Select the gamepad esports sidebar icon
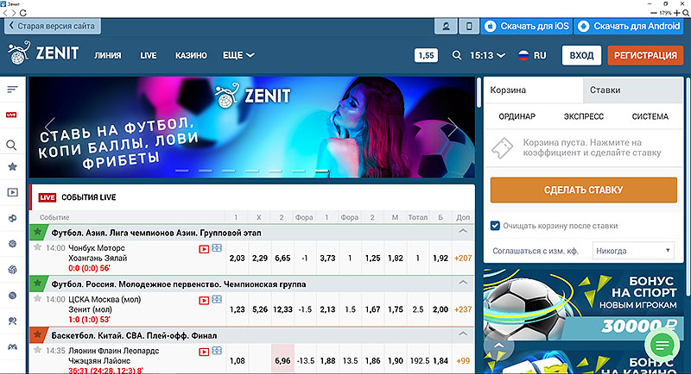Screen dimensions: 691x374 12,346
